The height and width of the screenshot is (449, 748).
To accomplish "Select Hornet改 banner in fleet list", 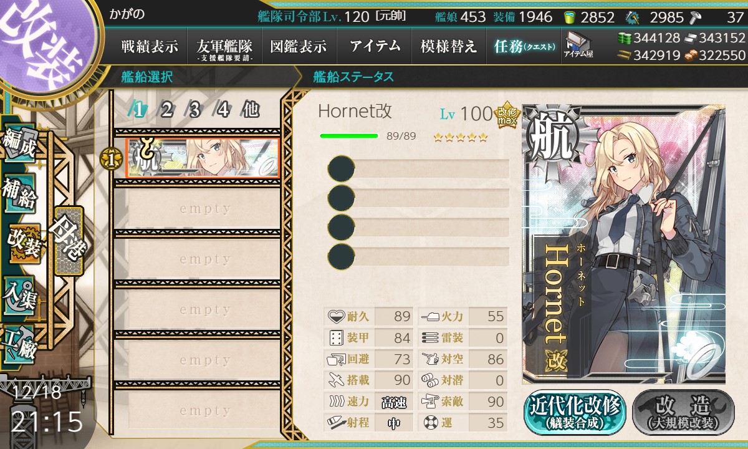I will [202, 157].
